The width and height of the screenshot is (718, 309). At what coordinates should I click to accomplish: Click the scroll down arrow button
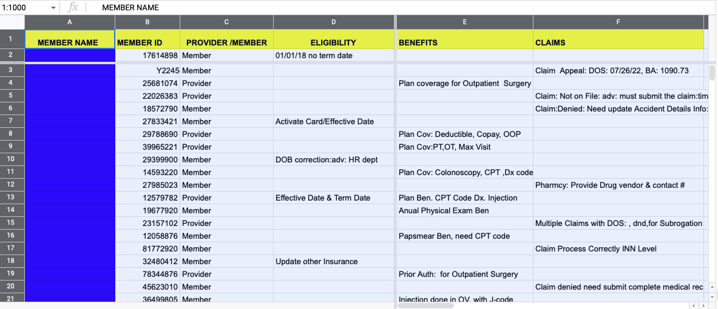(x=711, y=296)
